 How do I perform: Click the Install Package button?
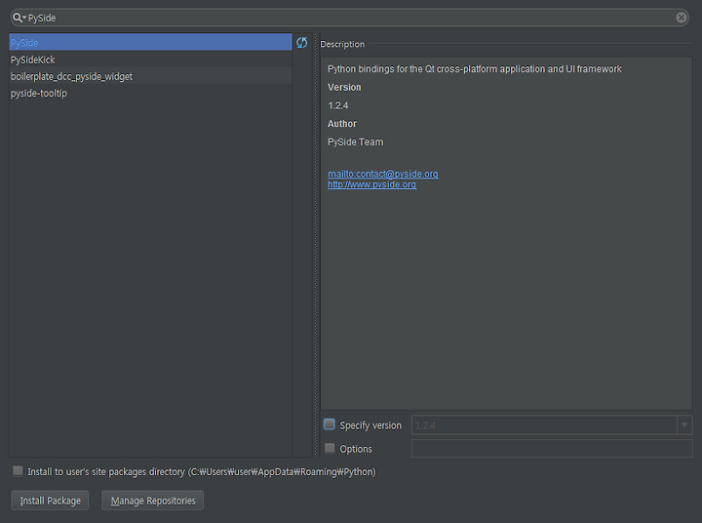[50, 501]
